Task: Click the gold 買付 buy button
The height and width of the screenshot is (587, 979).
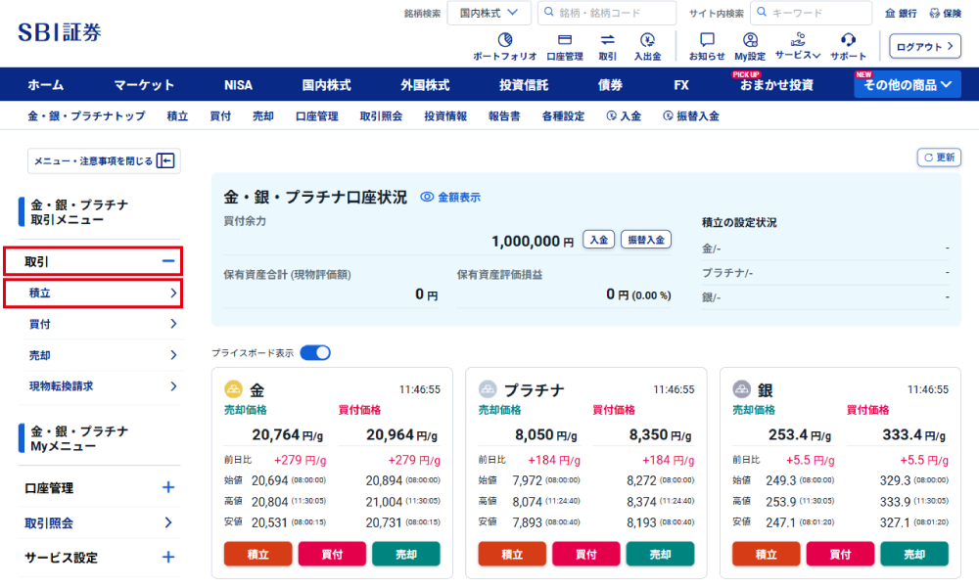Action: point(332,554)
